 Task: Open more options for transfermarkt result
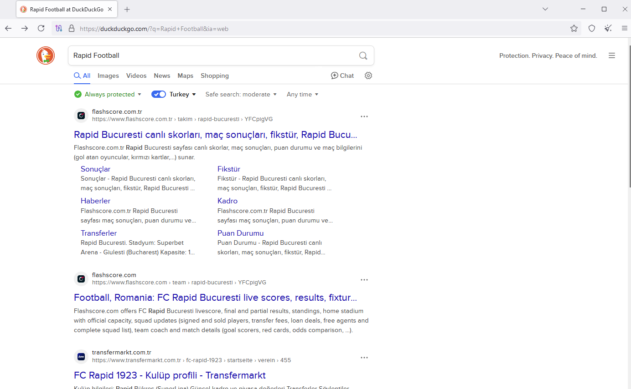click(x=364, y=358)
